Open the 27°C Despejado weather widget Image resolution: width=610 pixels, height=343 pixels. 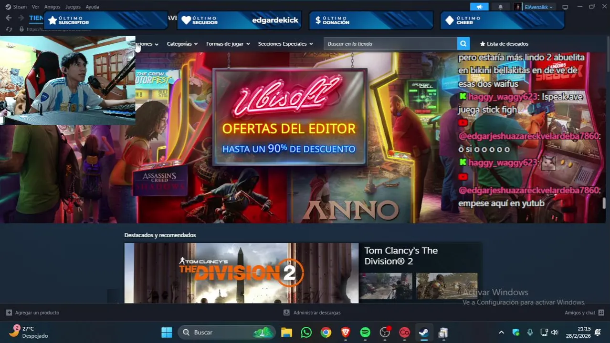[x=30, y=332]
